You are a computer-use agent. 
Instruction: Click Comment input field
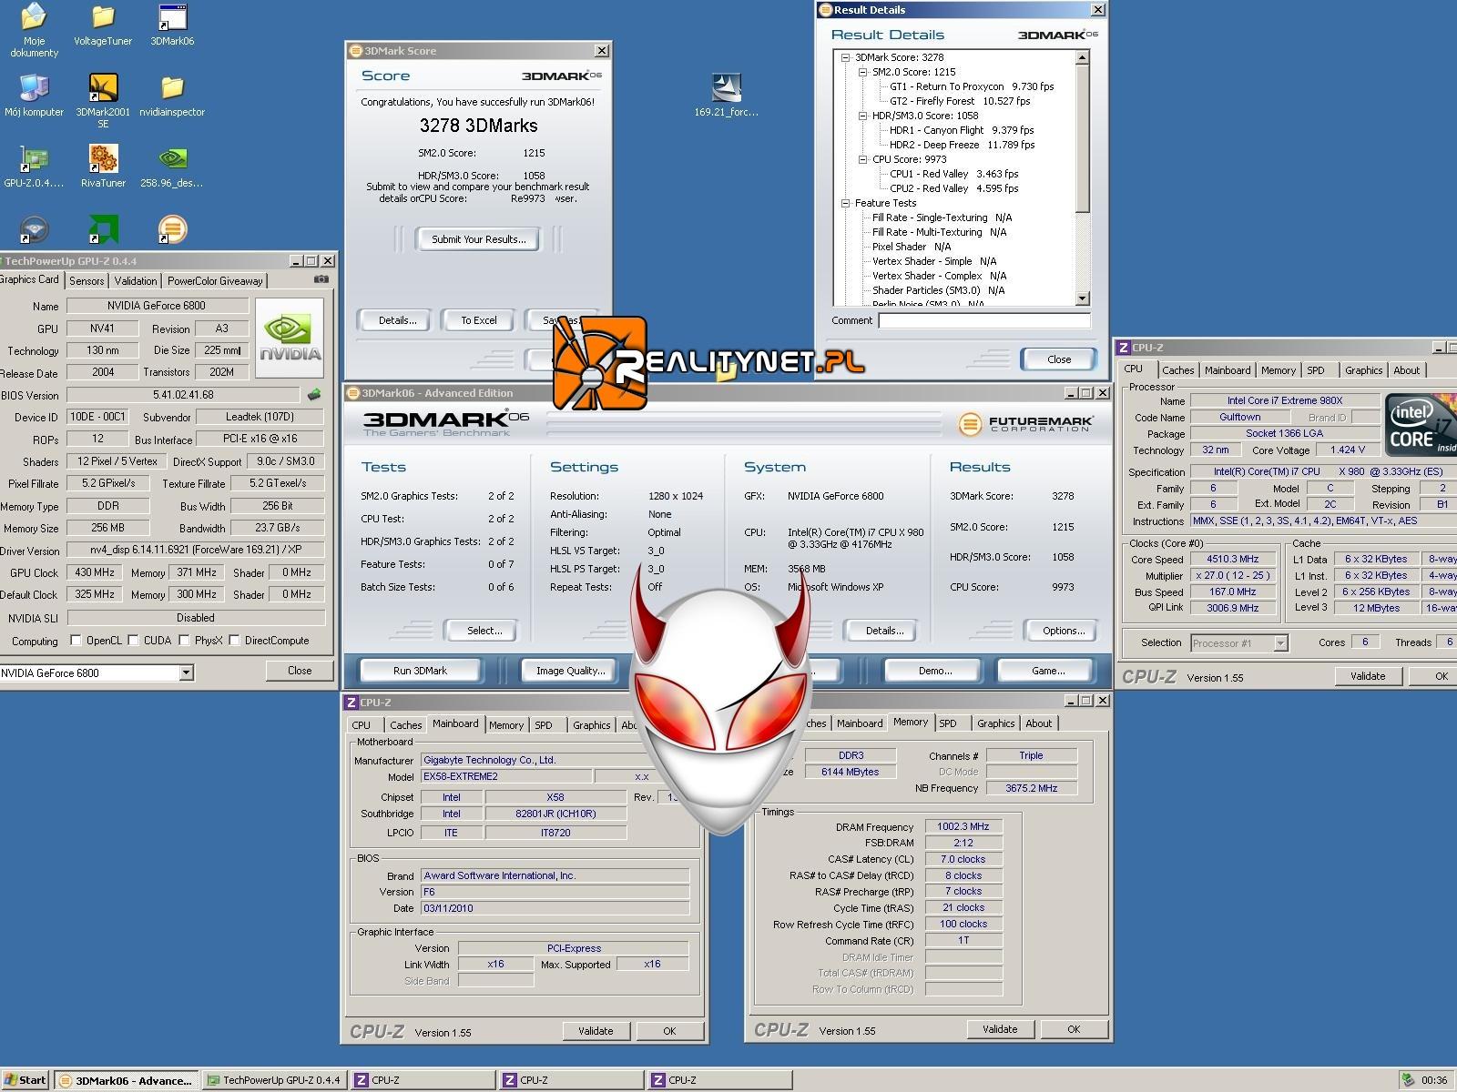coord(984,320)
